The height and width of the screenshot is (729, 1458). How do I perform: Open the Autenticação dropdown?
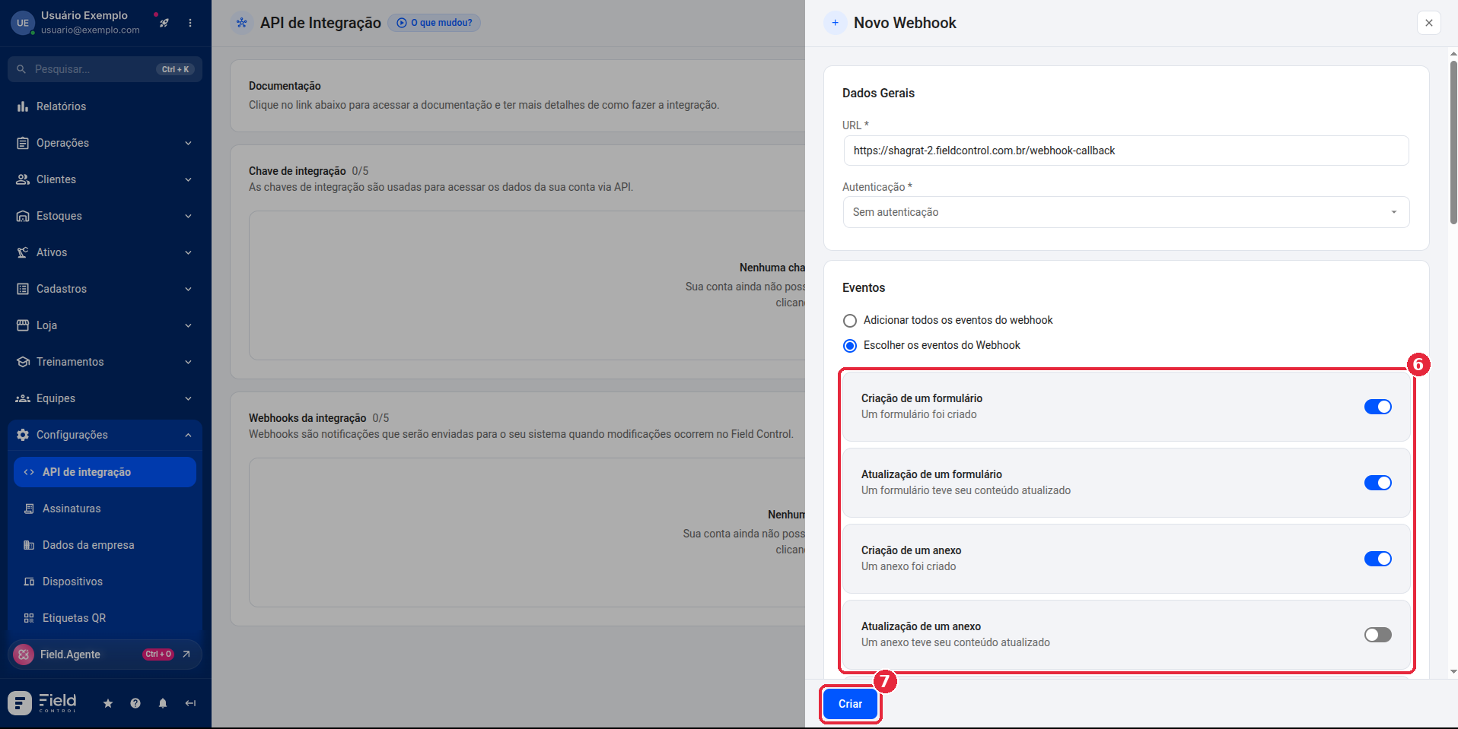(1126, 212)
